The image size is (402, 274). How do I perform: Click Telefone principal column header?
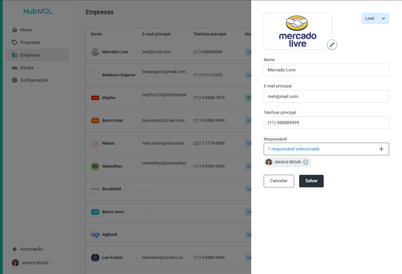(x=210, y=34)
